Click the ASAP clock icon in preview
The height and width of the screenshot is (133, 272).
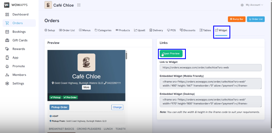click(x=51, y=116)
